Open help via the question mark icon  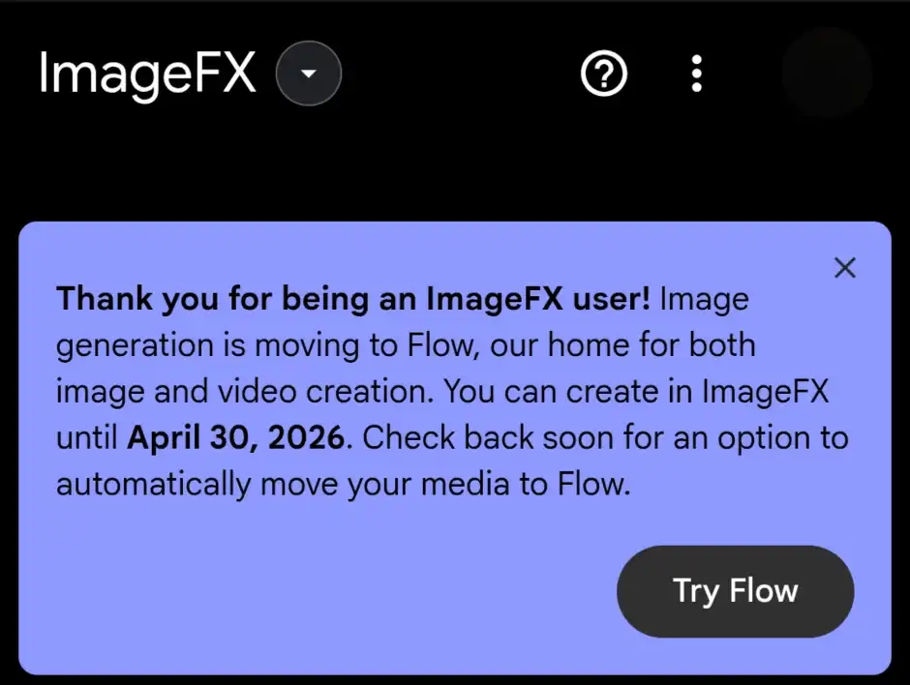click(x=603, y=74)
